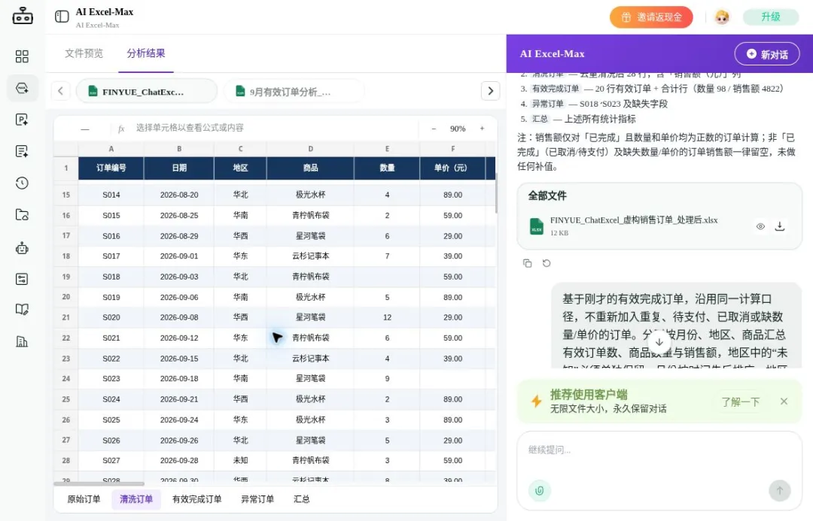Toggle the sidebar panel icon beside AI Excel-Max

[x=62, y=17]
